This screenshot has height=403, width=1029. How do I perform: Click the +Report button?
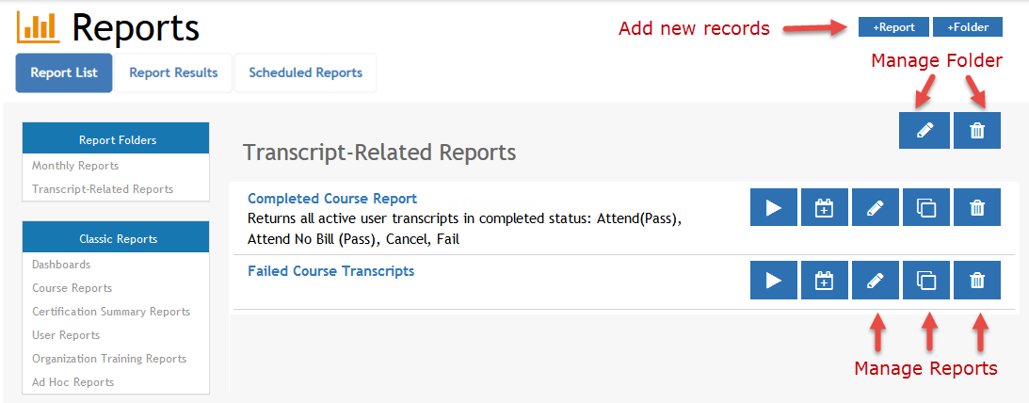click(893, 27)
